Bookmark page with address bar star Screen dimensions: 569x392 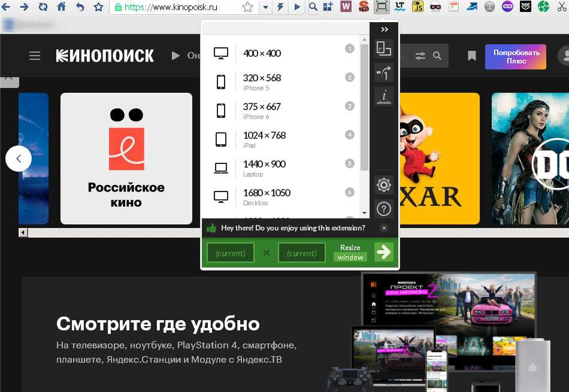247,7
